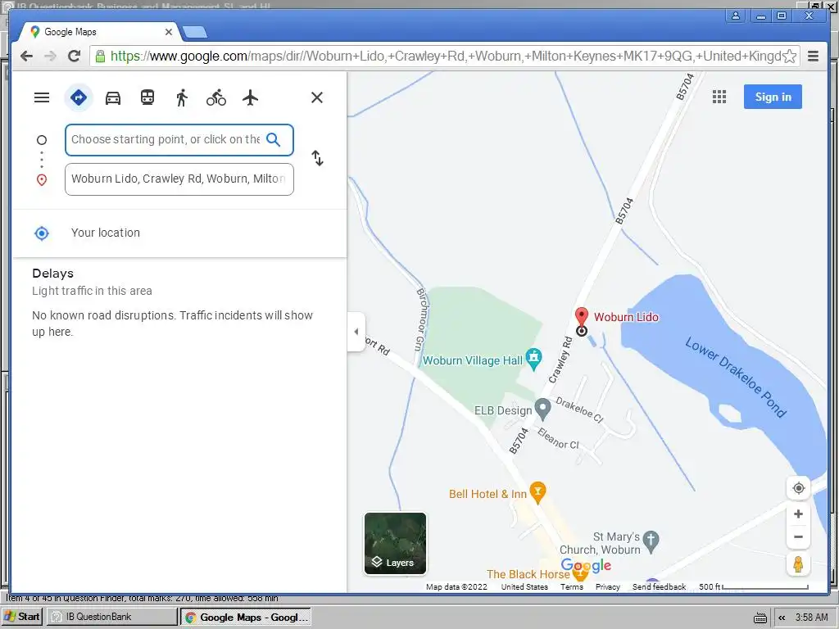Select the Woburn Village Hall marker

point(533,359)
